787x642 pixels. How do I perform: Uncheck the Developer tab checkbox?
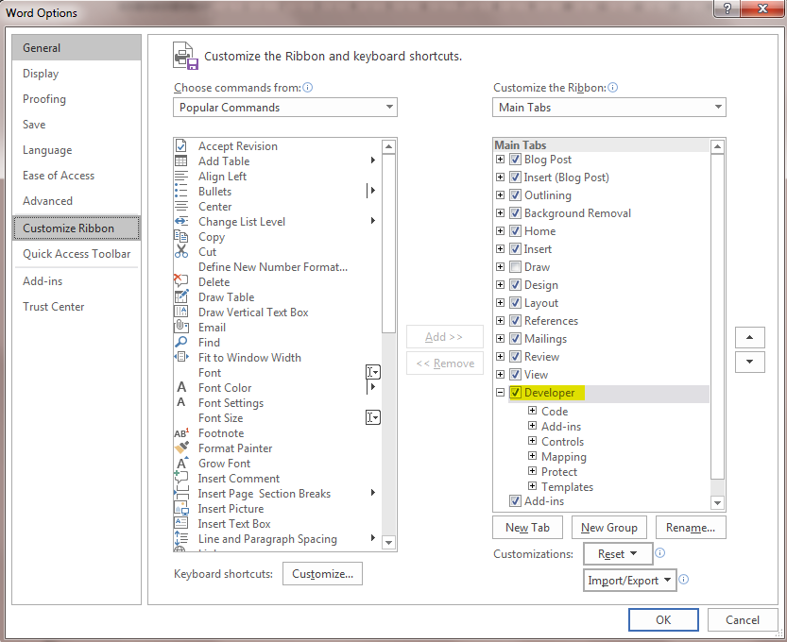(x=516, y=392)
